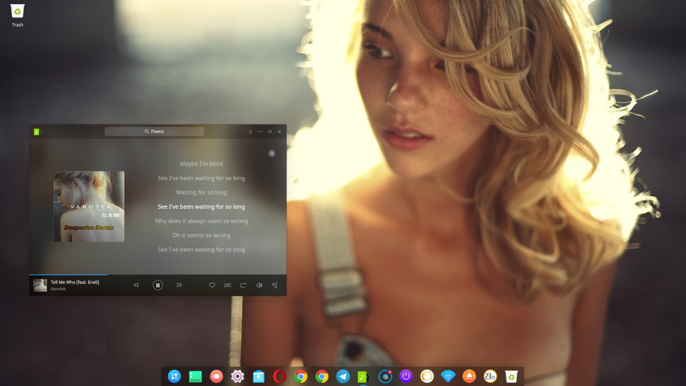Screen dimensions: 686x386
Task: Click the Поиск search field
Action: [154, 131]
